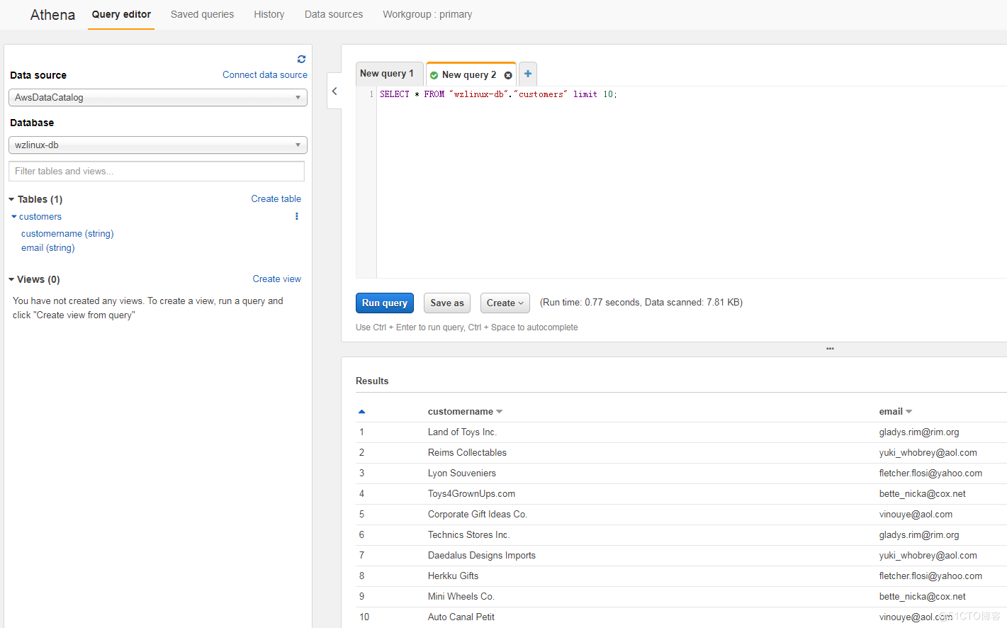
Task: Click email in row 3, Lyon Souveniers
Action: point(930,473)
